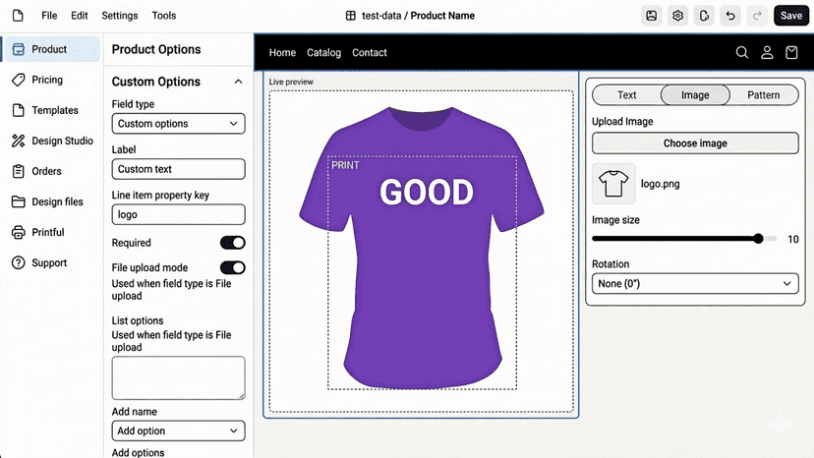
Task: Open Support in the sidebar
Action: click(49, 262)
